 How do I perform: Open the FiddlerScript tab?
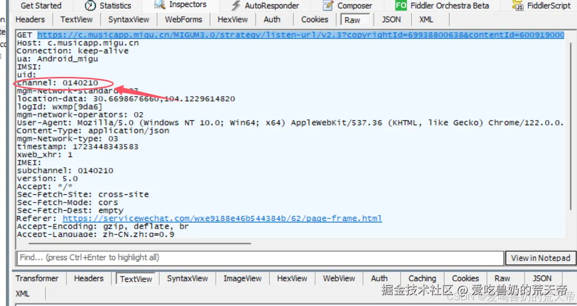(x=548, y=5)
